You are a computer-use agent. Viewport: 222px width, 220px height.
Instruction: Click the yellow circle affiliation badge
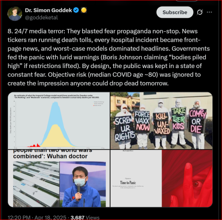[x=84, y=10]
